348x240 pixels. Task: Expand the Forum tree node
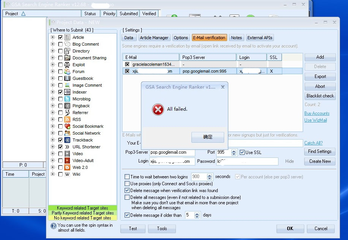(x=52, y=72)
